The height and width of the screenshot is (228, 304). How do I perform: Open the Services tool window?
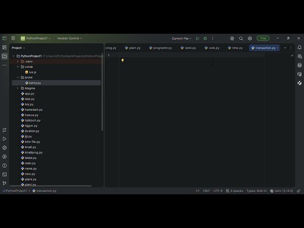click(x=4, y=157)
